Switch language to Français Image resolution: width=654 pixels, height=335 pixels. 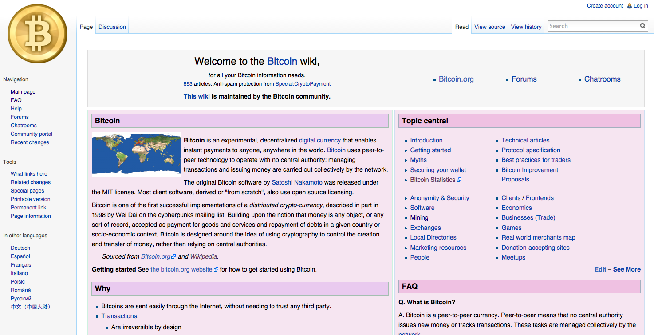(x=21, y=265)
